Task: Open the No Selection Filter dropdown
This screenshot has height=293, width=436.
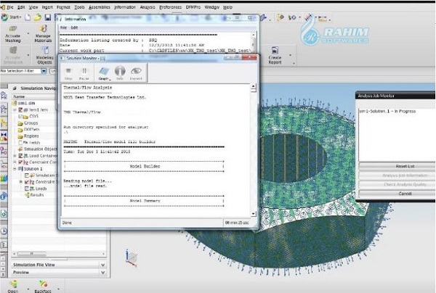Action: tap(44, 71)
